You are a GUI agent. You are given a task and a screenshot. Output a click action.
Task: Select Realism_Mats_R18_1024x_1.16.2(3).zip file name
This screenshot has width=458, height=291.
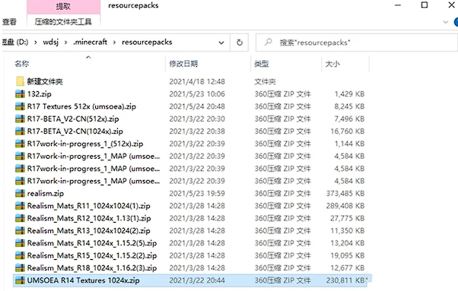coord(92,267)
